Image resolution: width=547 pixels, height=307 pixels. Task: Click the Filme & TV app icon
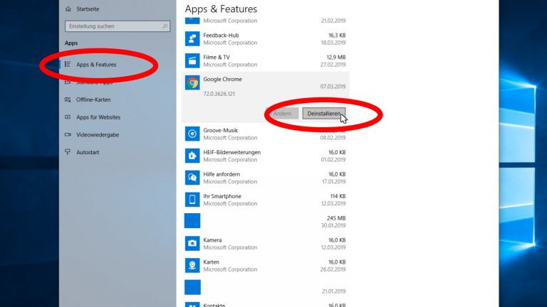192,60
